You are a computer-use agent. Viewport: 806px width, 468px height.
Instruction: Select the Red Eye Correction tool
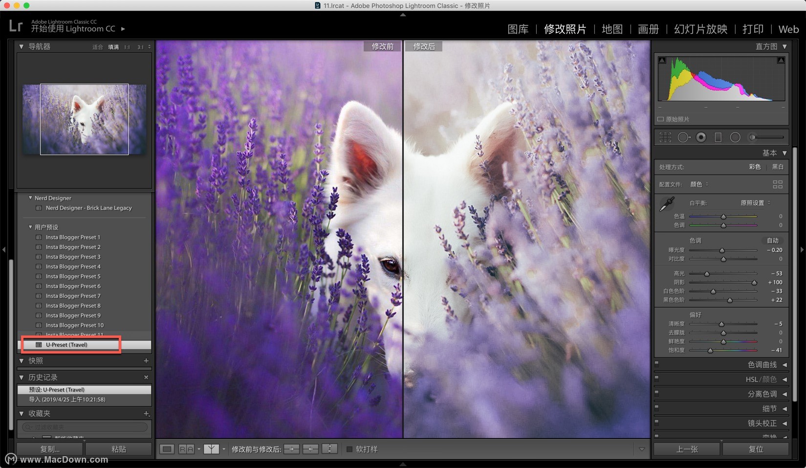click(x=701, y=137)
